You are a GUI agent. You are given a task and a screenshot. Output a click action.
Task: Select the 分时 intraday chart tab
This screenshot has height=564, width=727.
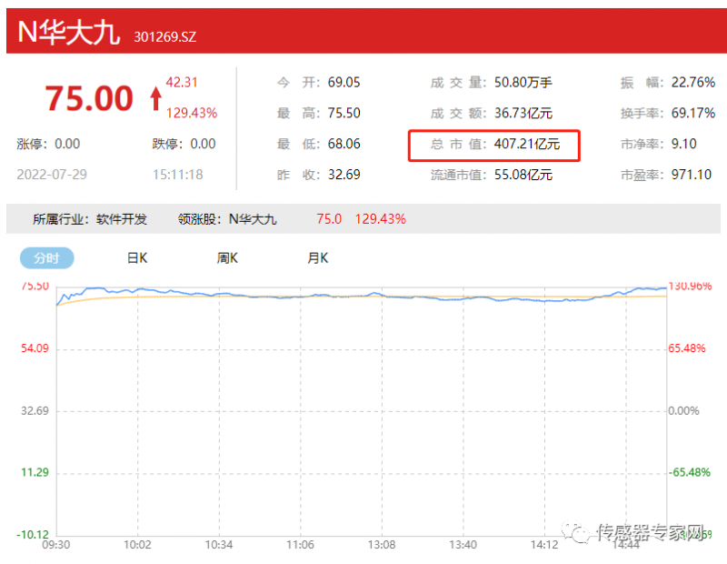pos(46,258)
